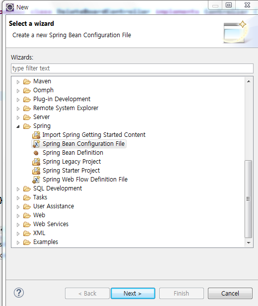Viewport: 258px width, 306px height.
Task: Expand the XML category
Action: click(18, 234)
